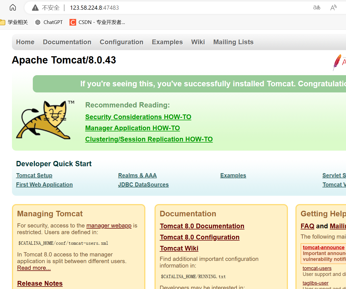Click the Apache feather logo
Viewport: 346px width, 289px height.
tap(339, 62)
